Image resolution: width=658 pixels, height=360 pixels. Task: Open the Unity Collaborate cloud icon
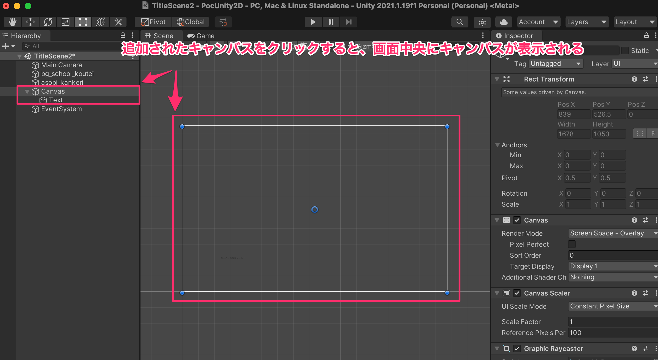click(x=504, y=22)
